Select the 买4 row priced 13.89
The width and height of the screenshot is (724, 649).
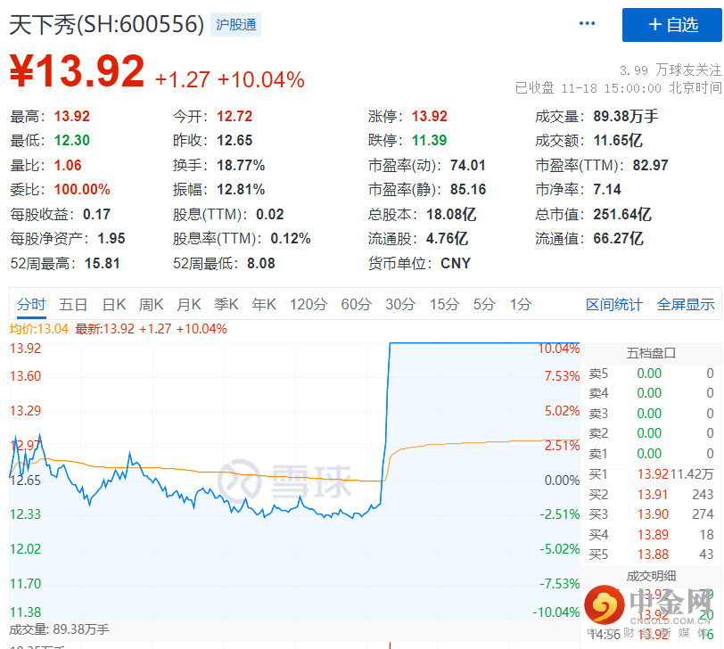point(651,535)
